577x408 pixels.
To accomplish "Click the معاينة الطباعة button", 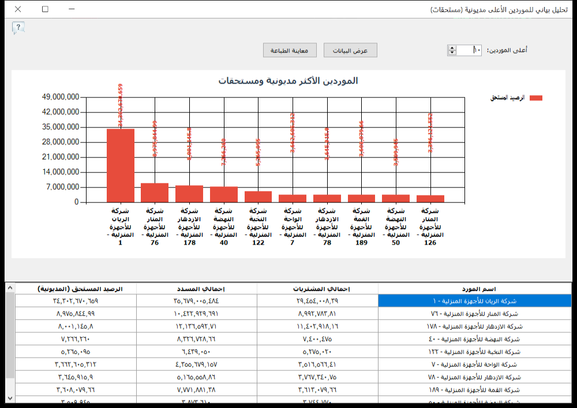I will (x=290, y=50).
